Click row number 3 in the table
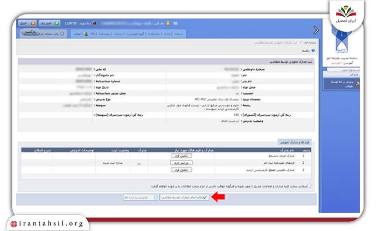 303,170
